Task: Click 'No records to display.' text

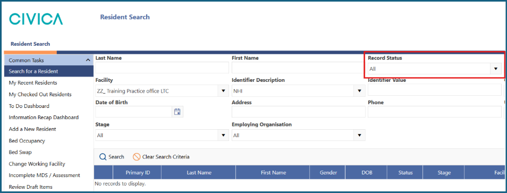Action: pos(120,183)
